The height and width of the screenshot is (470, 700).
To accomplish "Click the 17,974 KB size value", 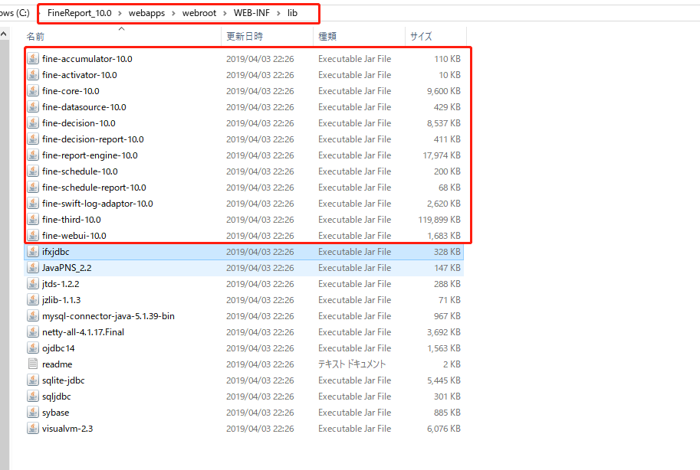I will pyautogui.click(x=442, y=155).
